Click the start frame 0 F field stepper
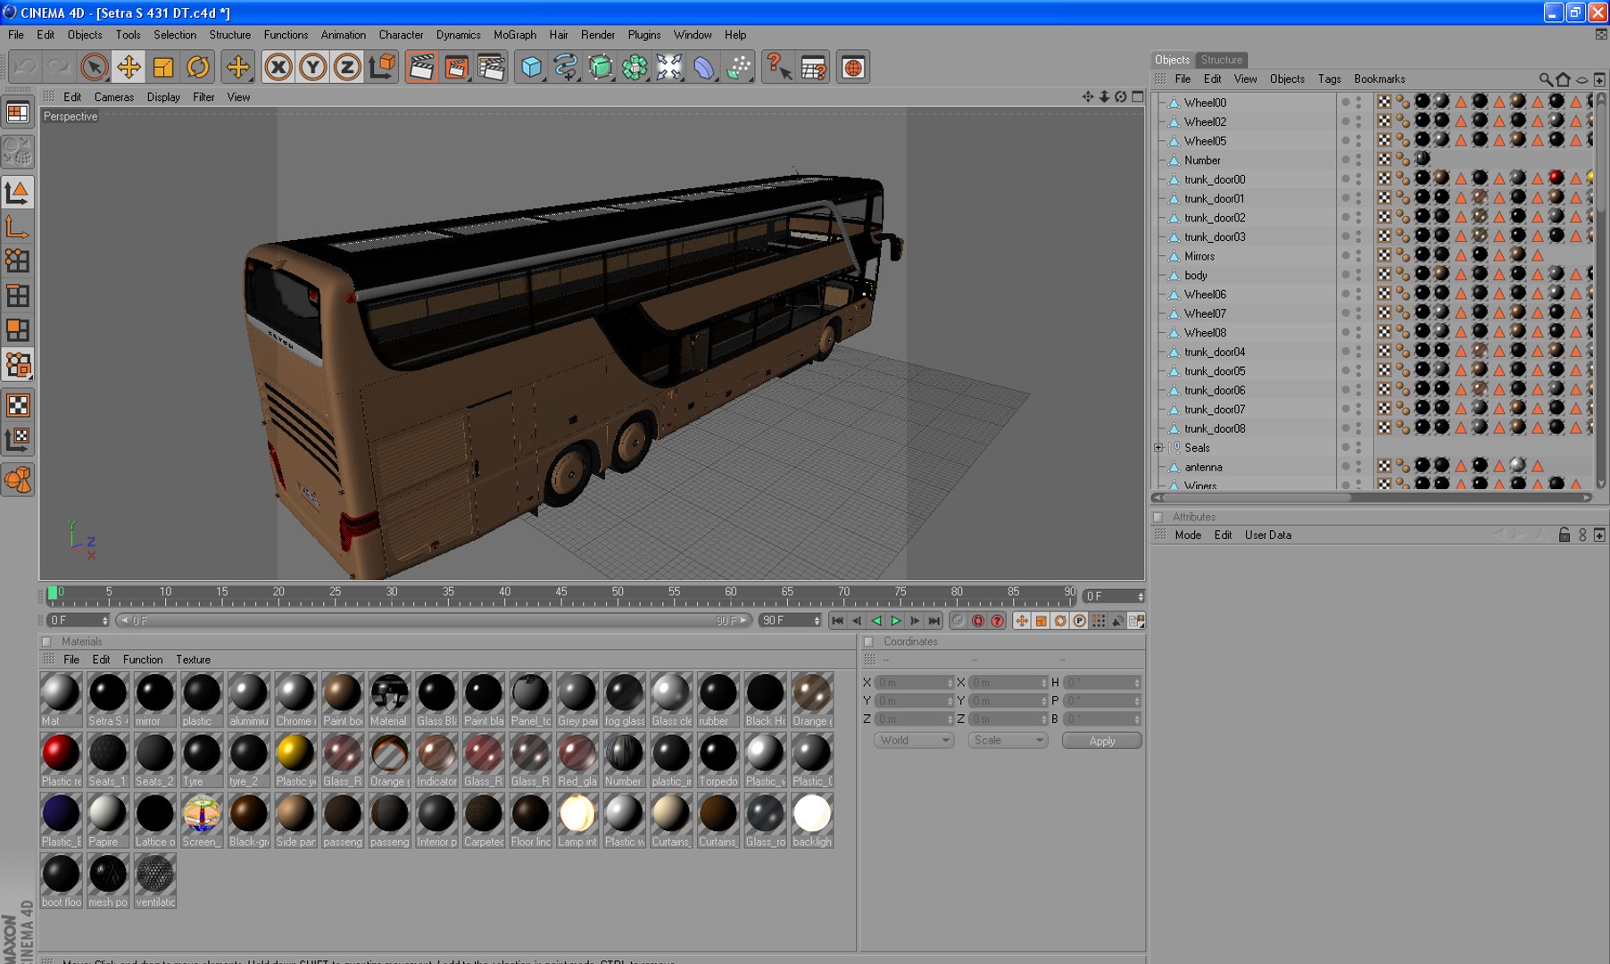Screen dimensions: 1610x964 (104, 620)
